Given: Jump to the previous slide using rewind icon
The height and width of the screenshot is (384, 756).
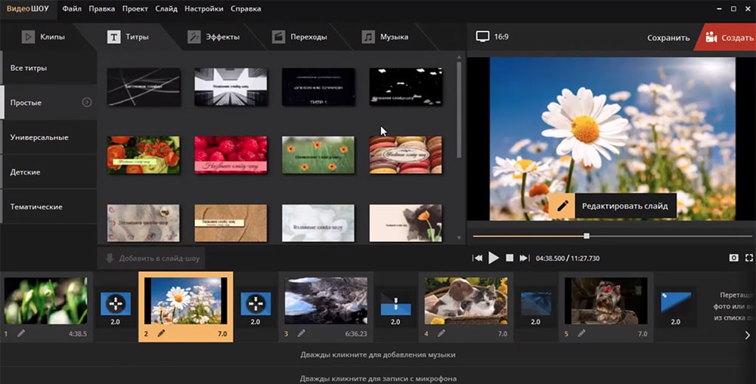Looking at the screenshot, I should coord(477,258).
